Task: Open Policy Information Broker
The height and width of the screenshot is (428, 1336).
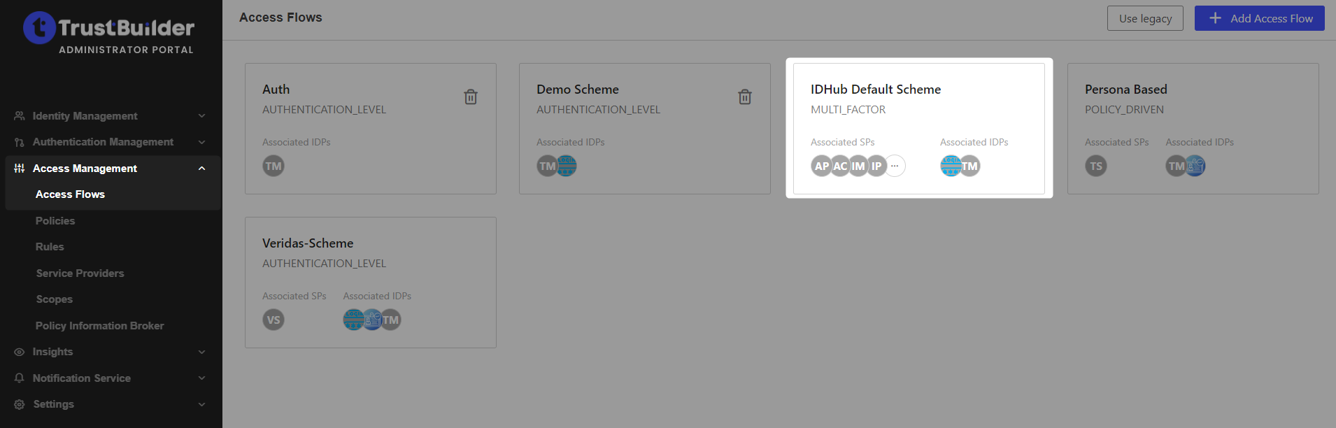Action: point(99,326)
